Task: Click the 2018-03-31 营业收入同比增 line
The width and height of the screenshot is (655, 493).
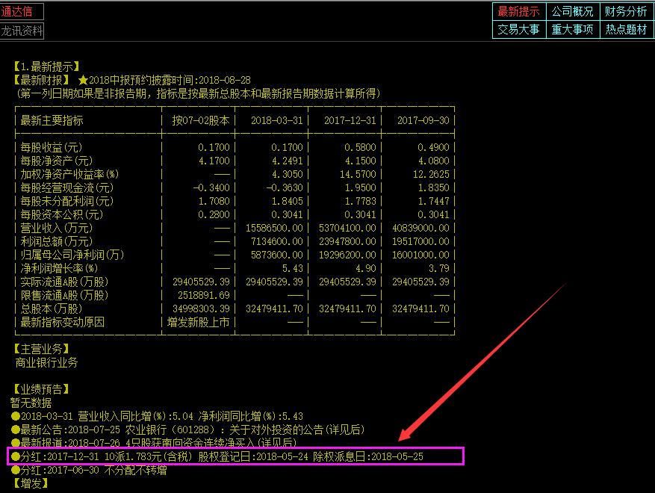Action: (x=157, y=416)
